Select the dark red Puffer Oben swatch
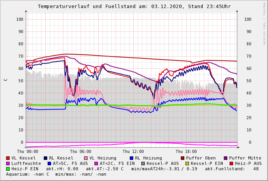 [183, 158]
